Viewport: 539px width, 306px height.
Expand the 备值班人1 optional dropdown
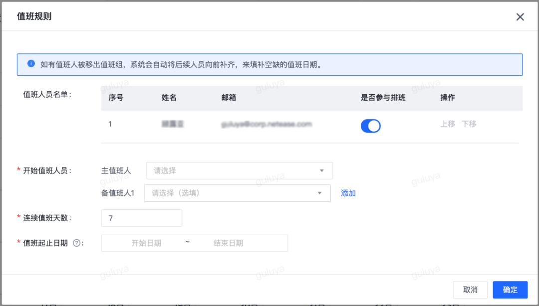[237, 193]
